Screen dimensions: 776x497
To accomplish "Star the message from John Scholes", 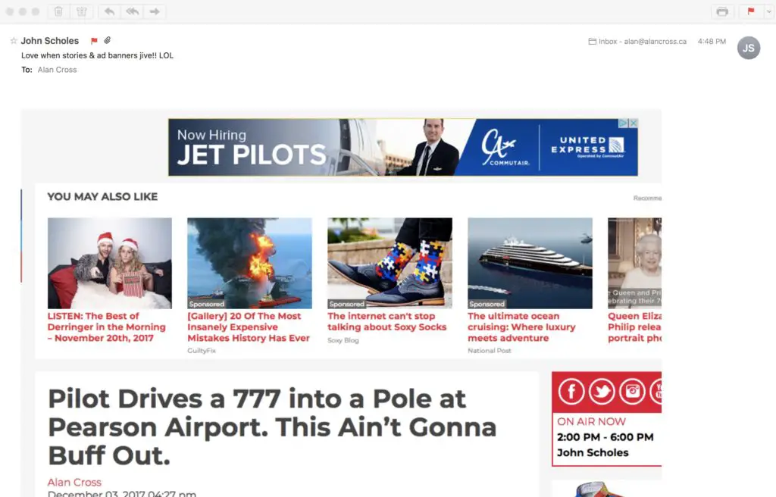I will click(x=14, y=41).
